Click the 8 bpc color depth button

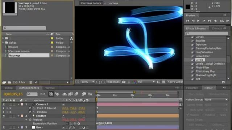[22, 82]
